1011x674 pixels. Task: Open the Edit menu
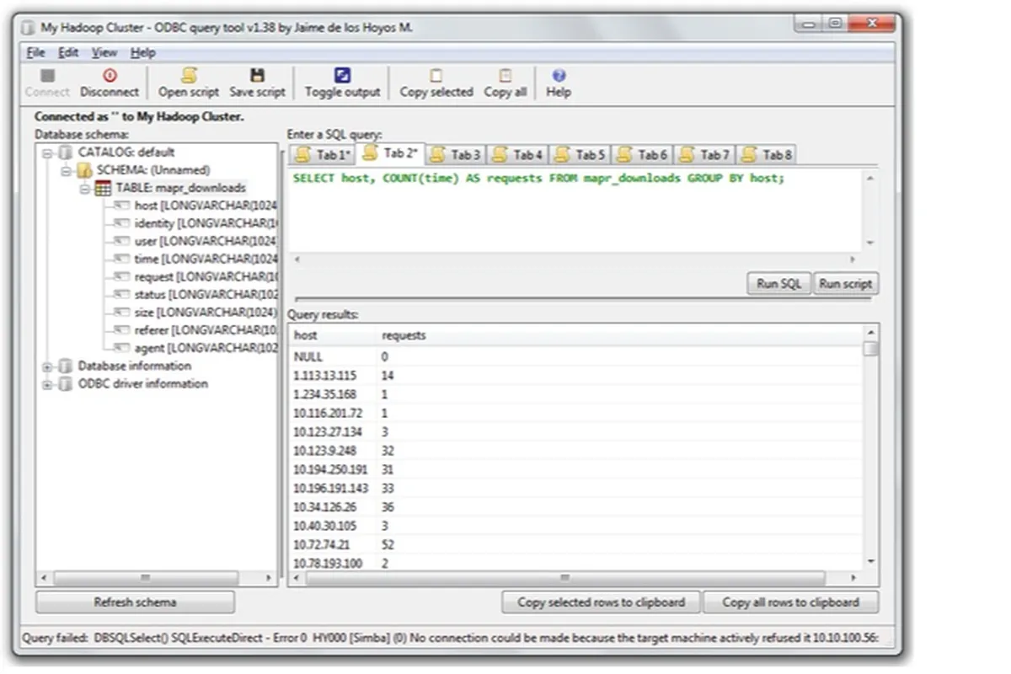pos(67,52)
